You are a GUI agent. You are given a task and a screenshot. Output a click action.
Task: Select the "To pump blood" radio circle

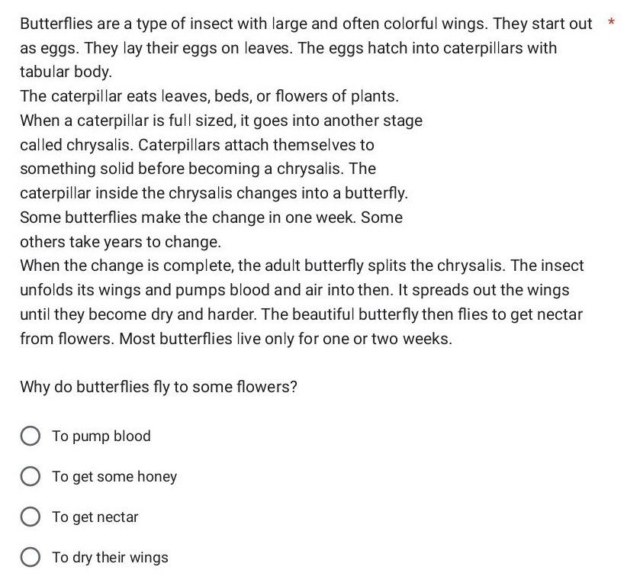tap(31, 436)
